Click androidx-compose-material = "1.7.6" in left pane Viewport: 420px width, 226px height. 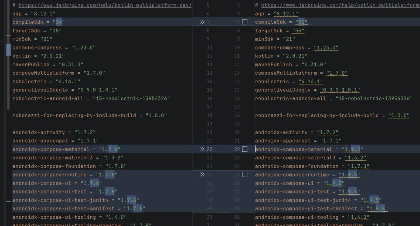pyautogui.click(x=66, y=149)
